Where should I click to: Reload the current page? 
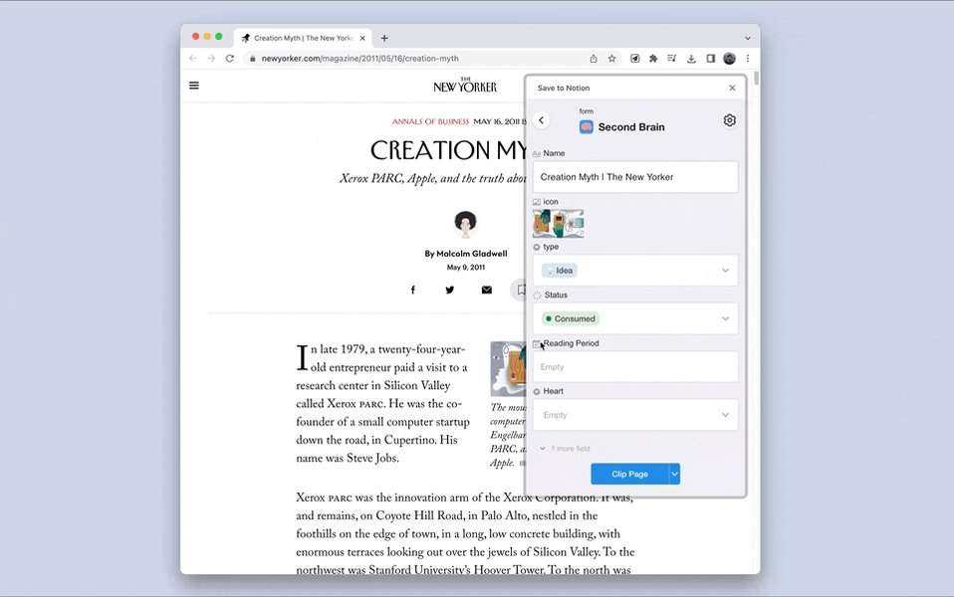click(229, 59)
